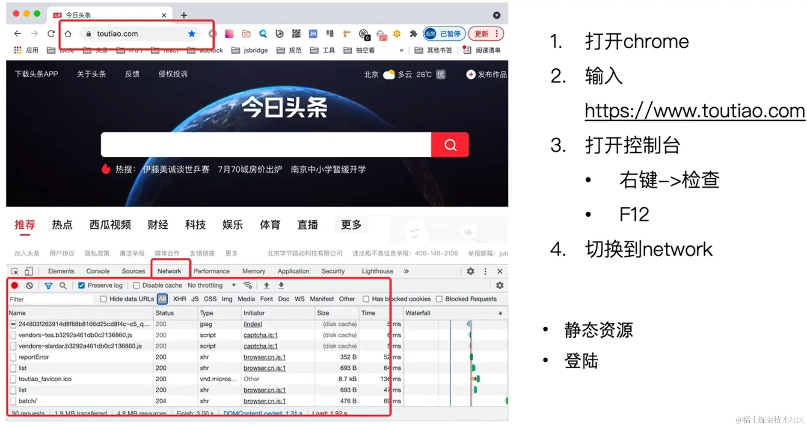Uncheck the Preserve log checkbox

point(81,285)
